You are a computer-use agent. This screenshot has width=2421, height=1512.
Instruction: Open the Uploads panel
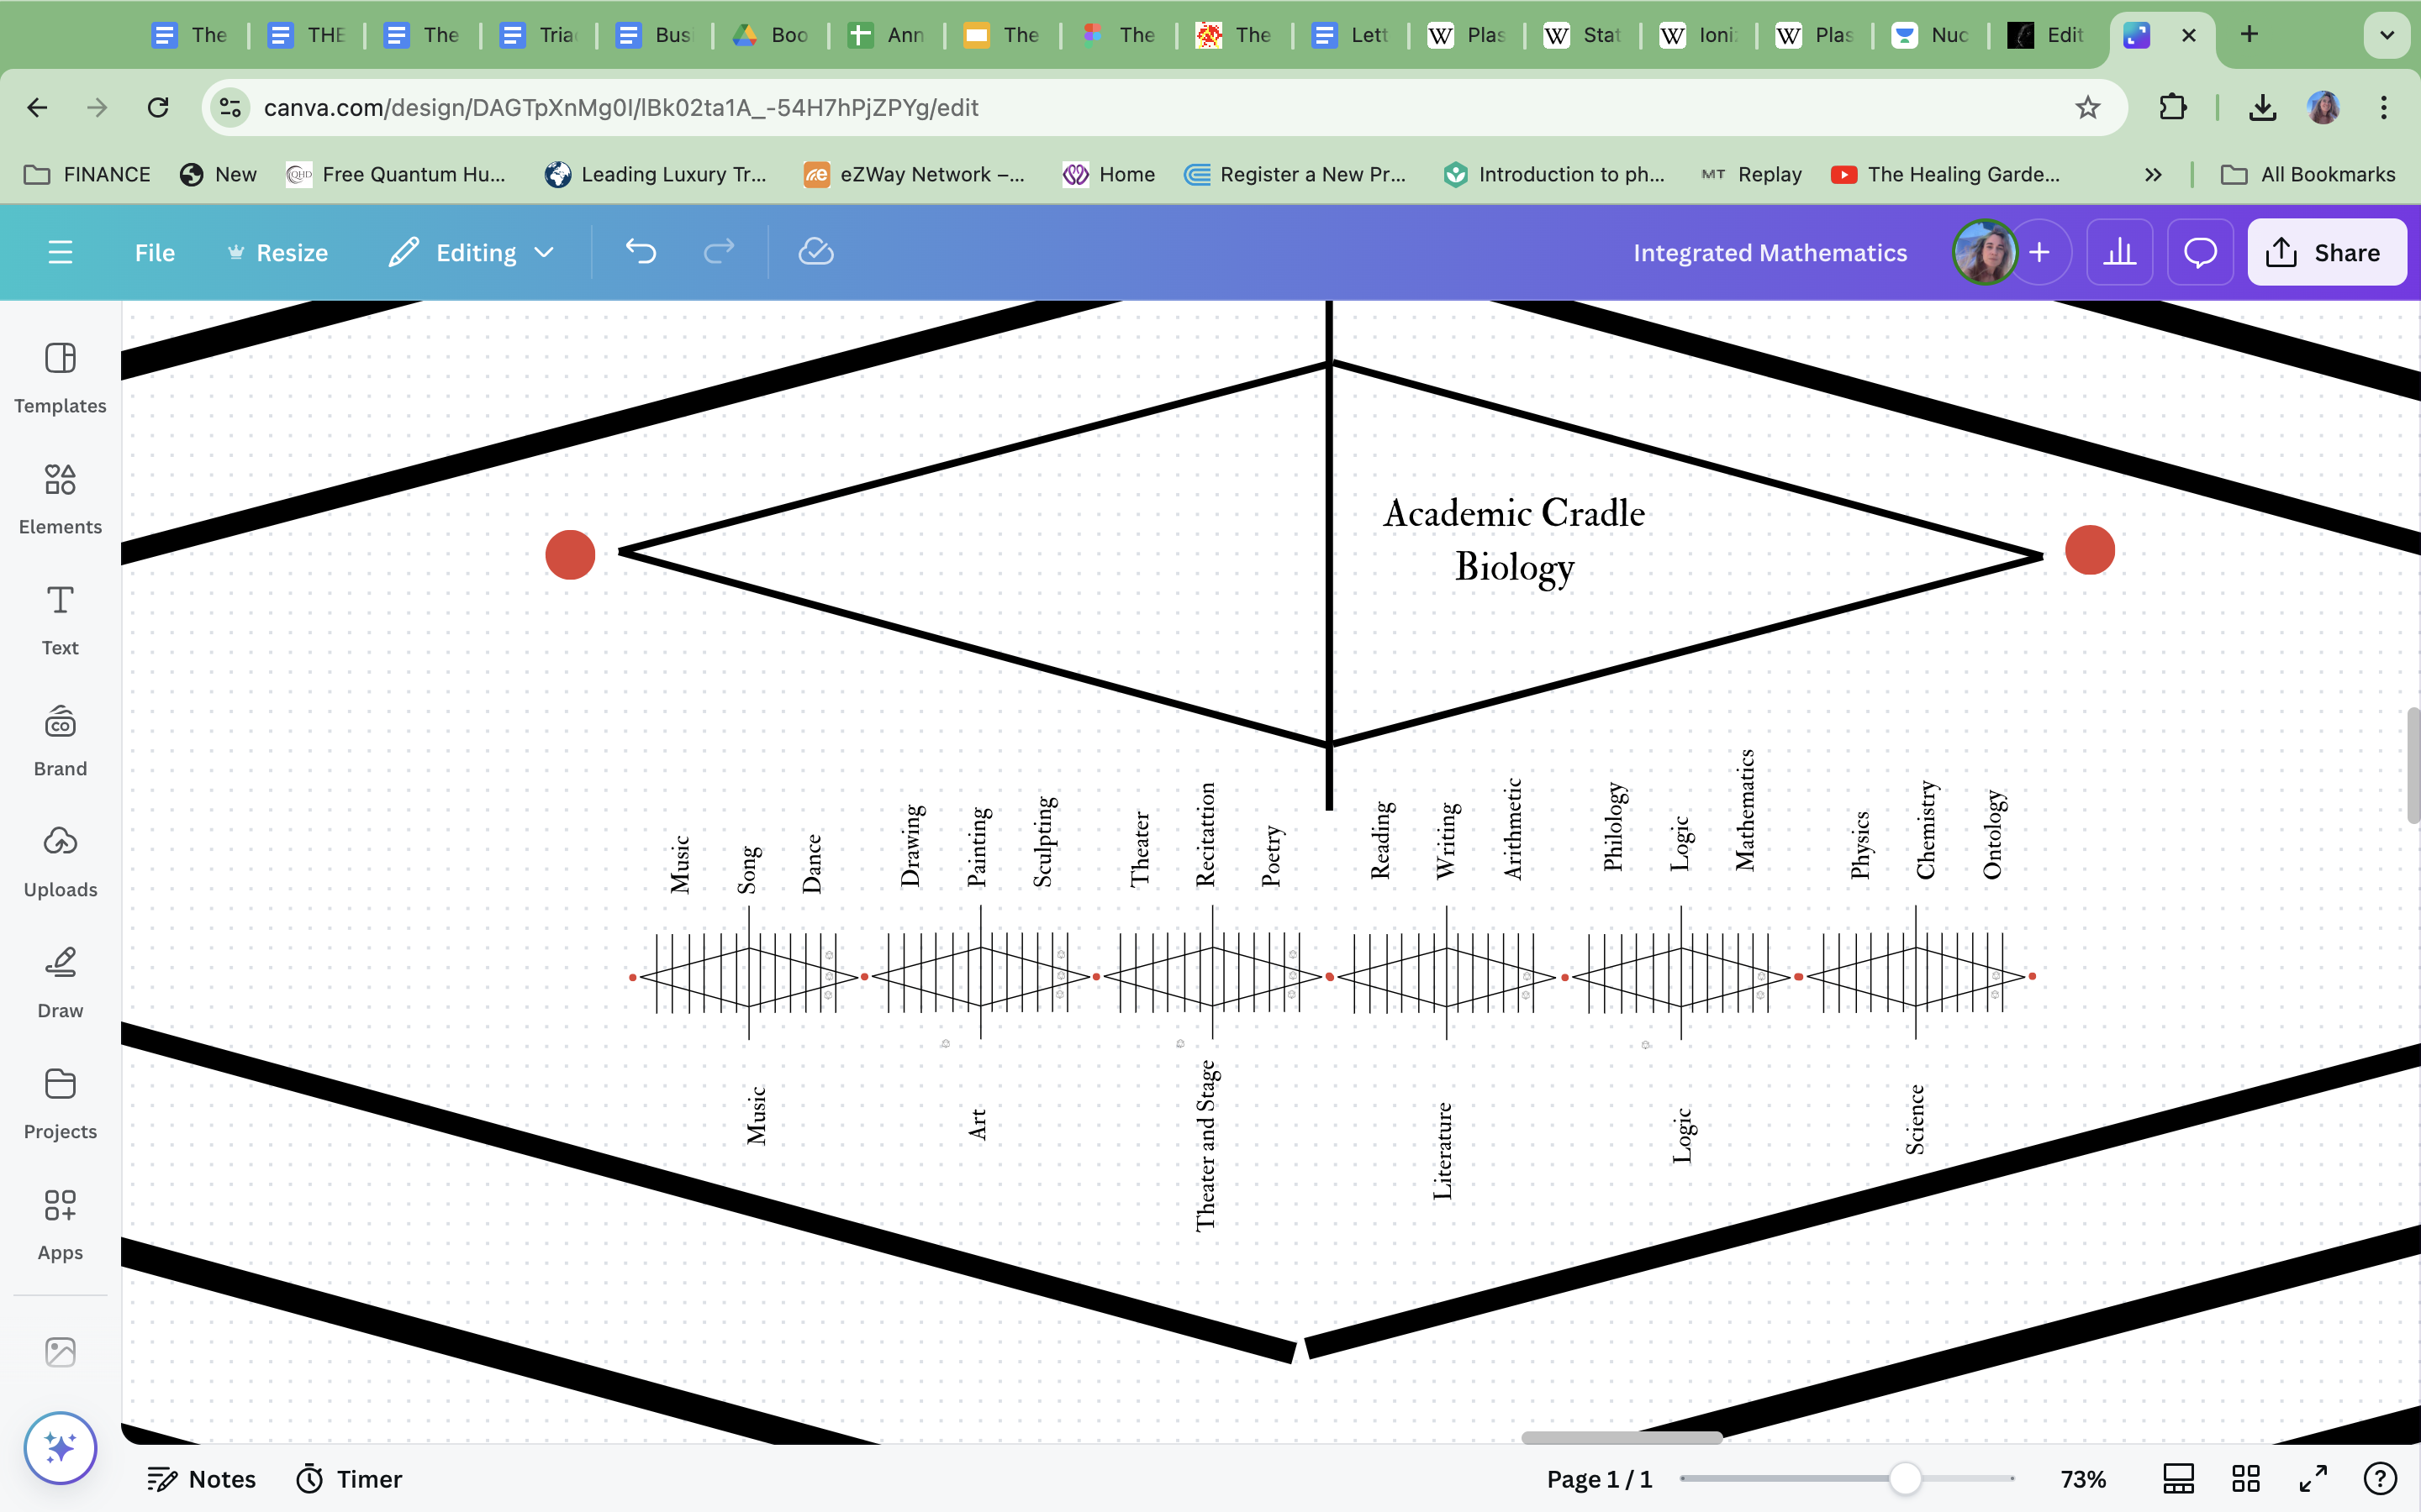point(60,860)
